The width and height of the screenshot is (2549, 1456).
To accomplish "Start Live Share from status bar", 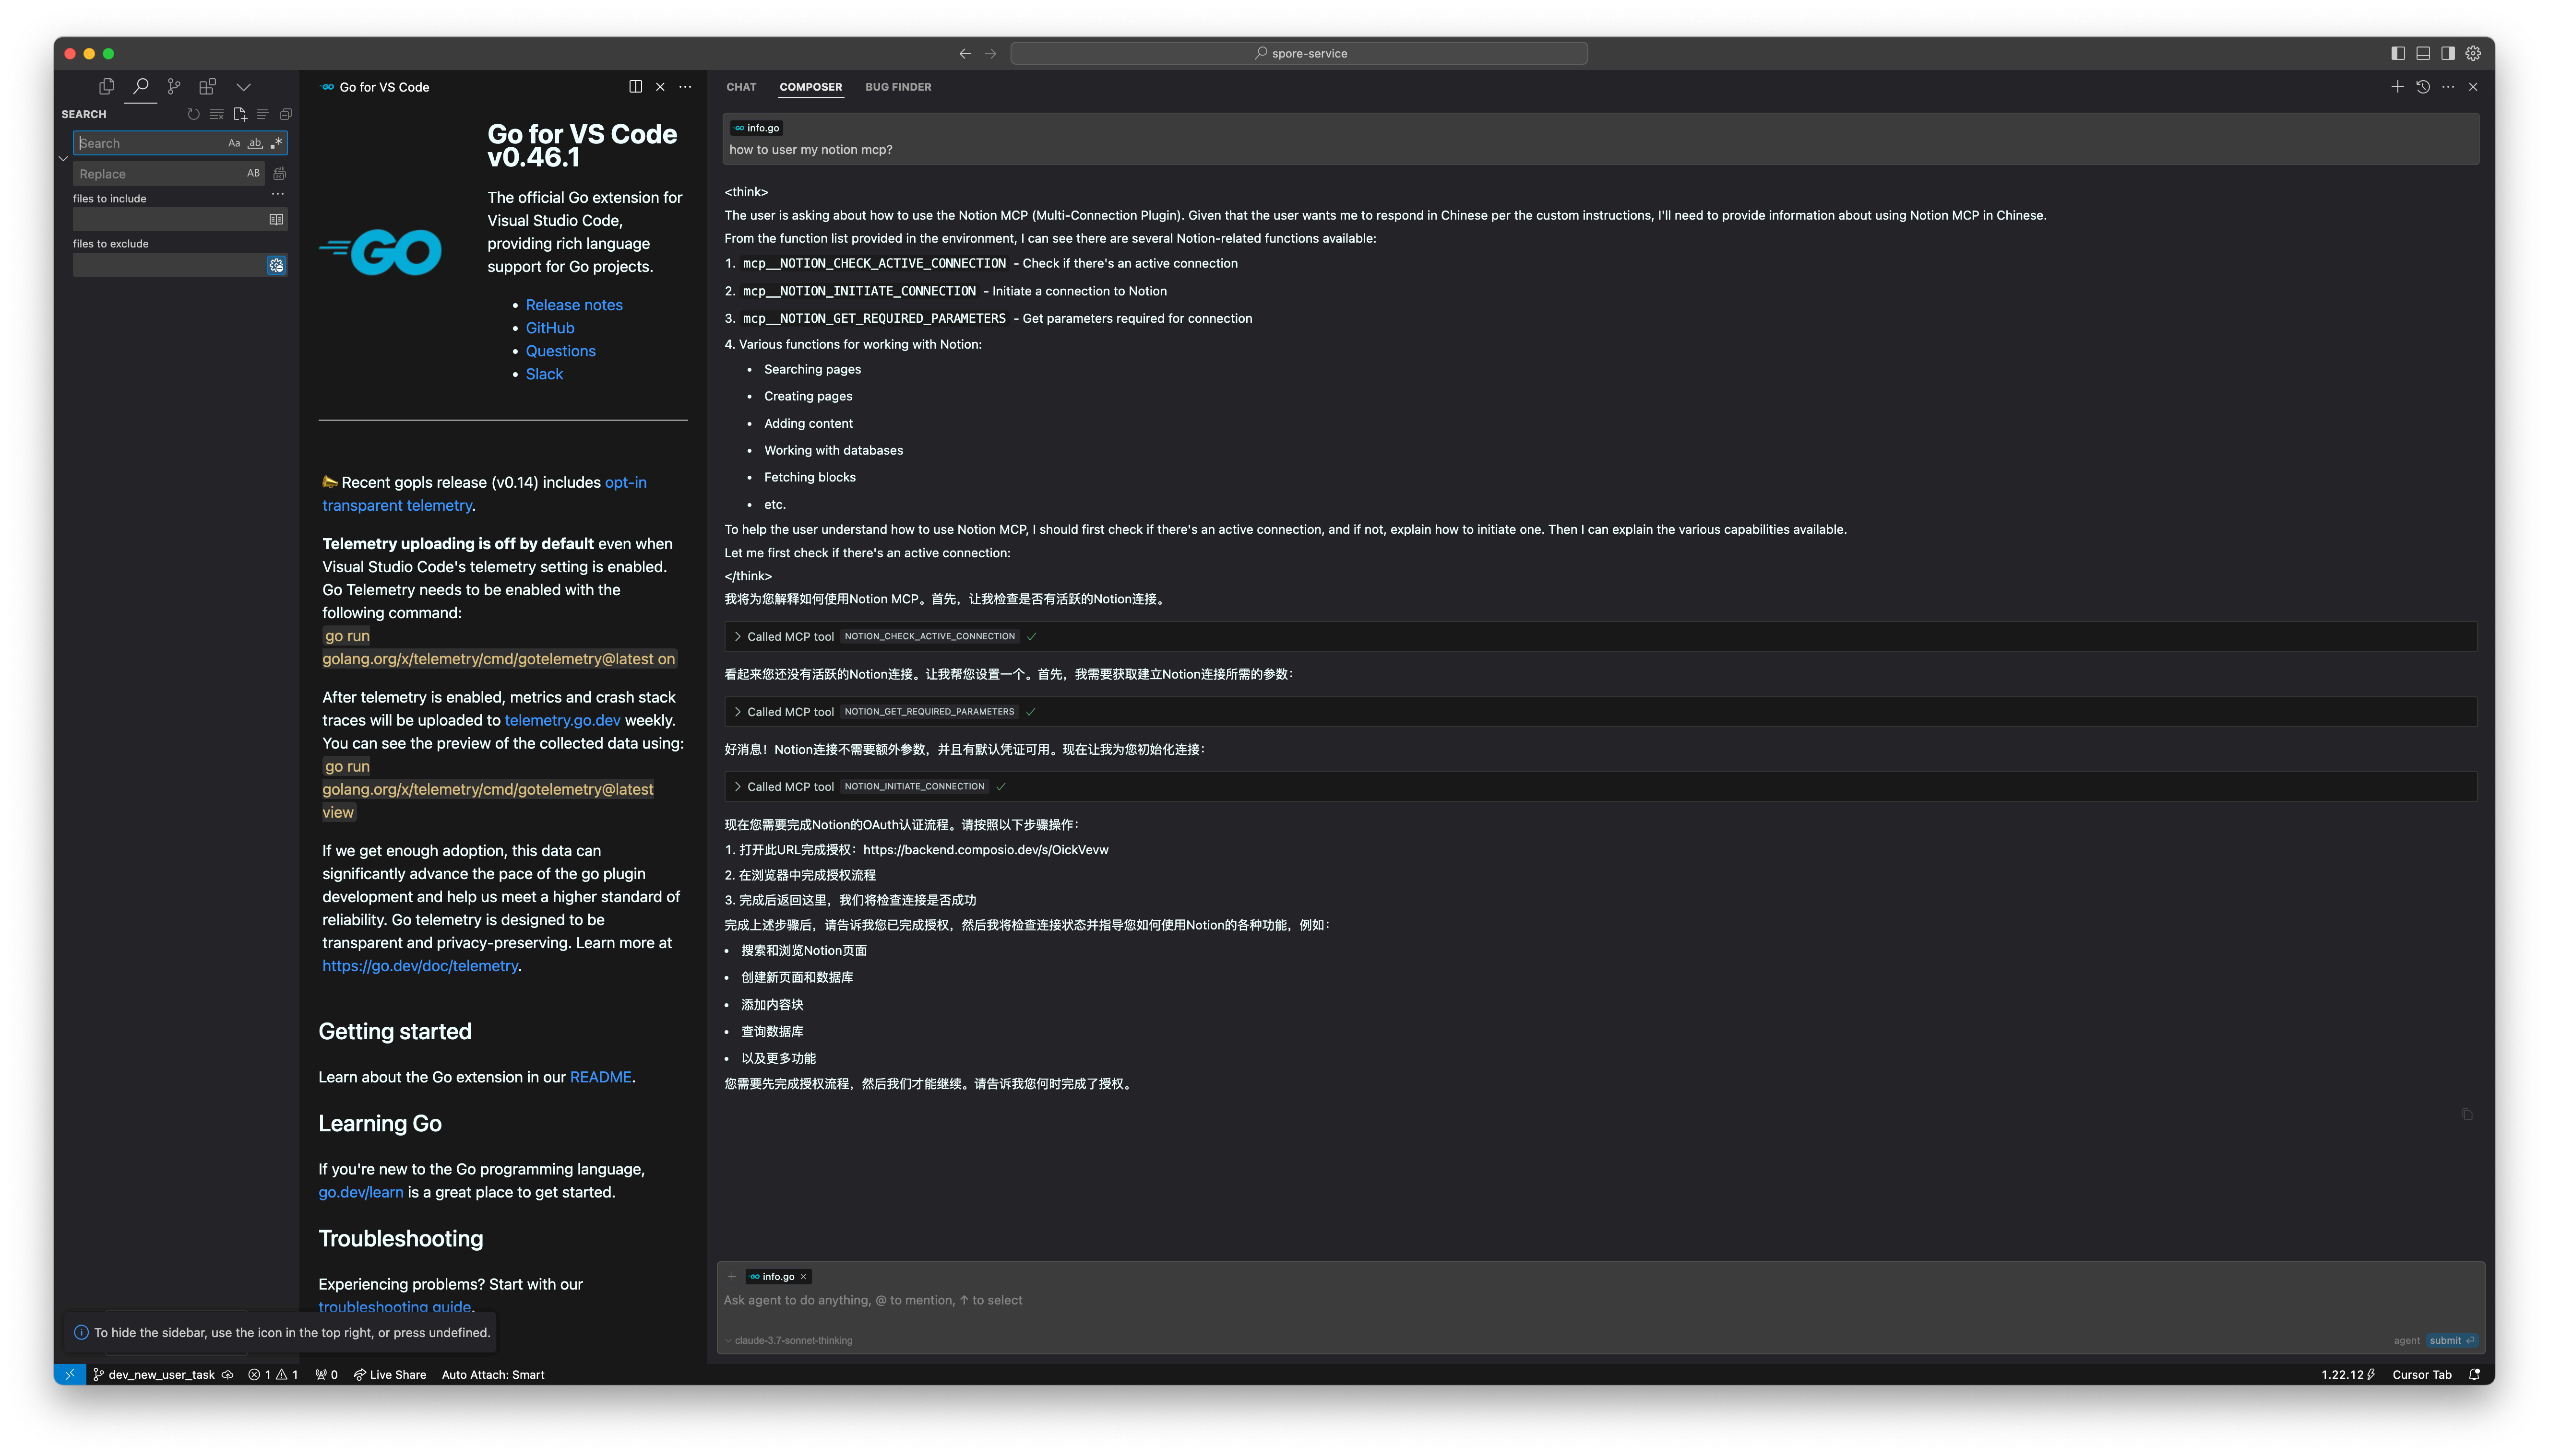I will tap(390, 1374).
